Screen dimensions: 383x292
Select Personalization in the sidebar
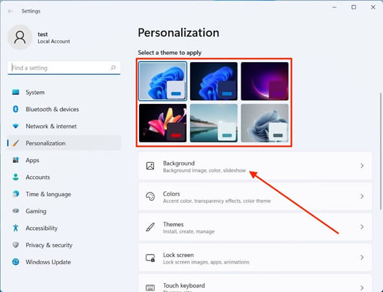[x=64, y=143]
